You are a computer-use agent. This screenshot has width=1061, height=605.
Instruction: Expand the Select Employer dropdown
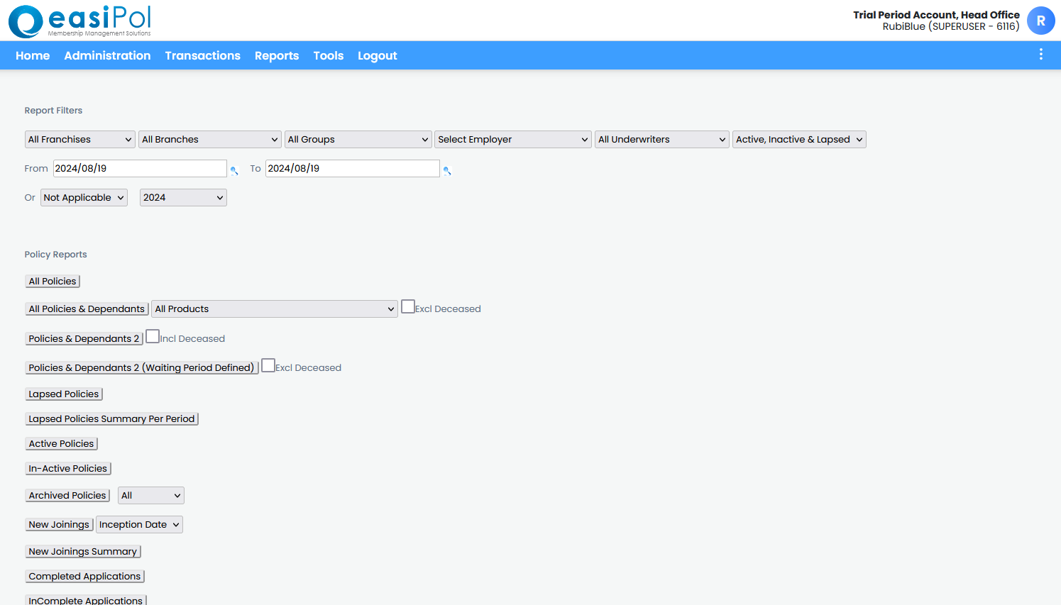(512, 139)
